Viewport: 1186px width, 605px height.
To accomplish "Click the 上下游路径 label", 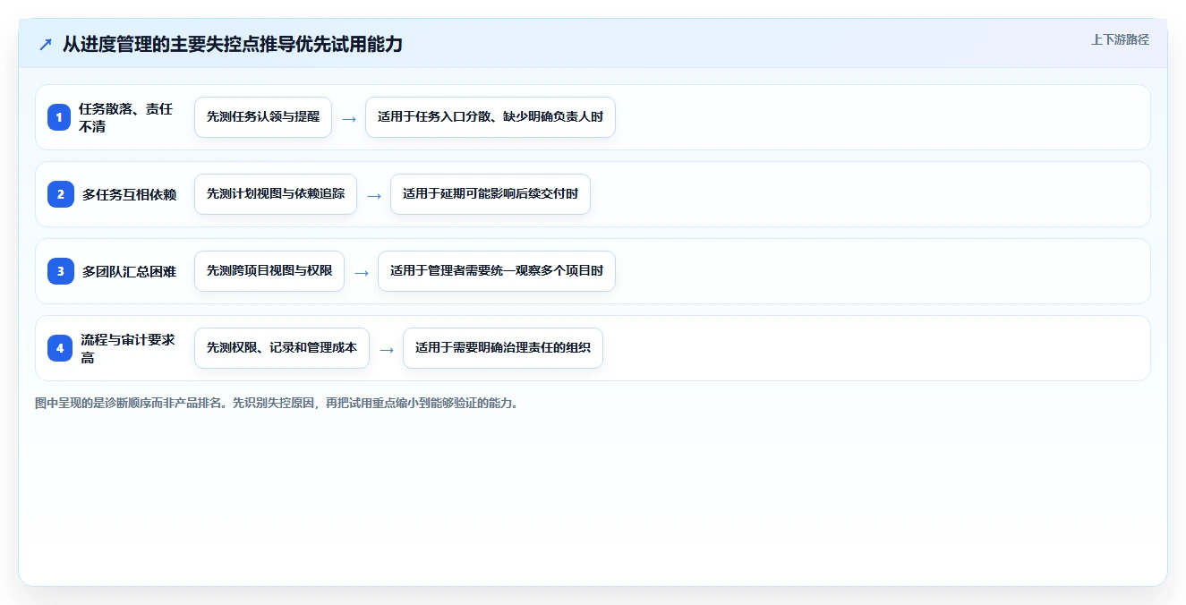I will pyautogui.click(x=1120, y=39).
